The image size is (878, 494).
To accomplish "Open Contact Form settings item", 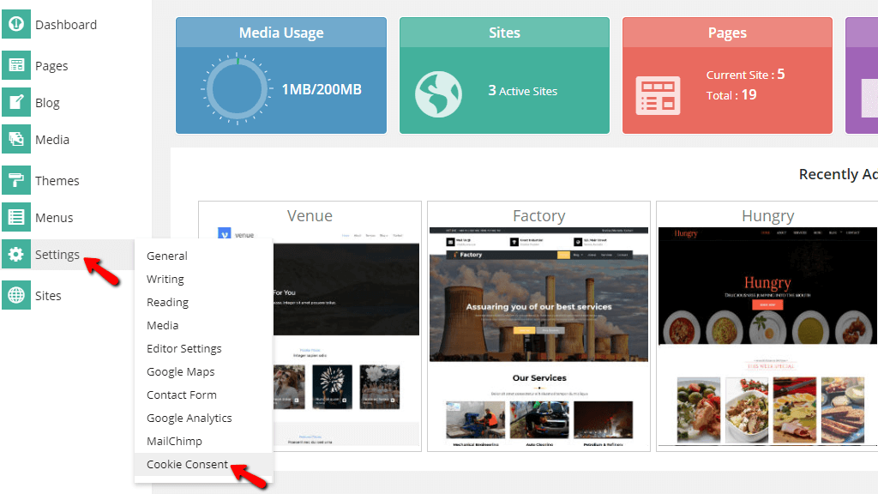I will click(182, 395).
